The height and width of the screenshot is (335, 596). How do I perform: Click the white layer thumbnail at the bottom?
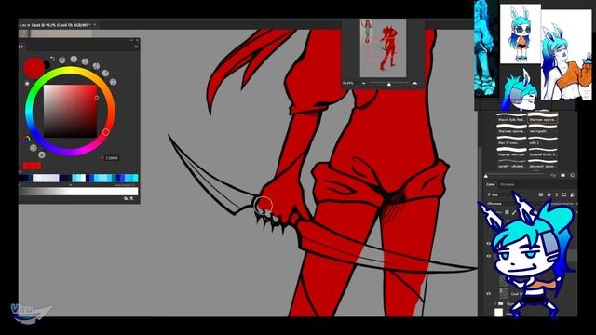click(498, 313)
